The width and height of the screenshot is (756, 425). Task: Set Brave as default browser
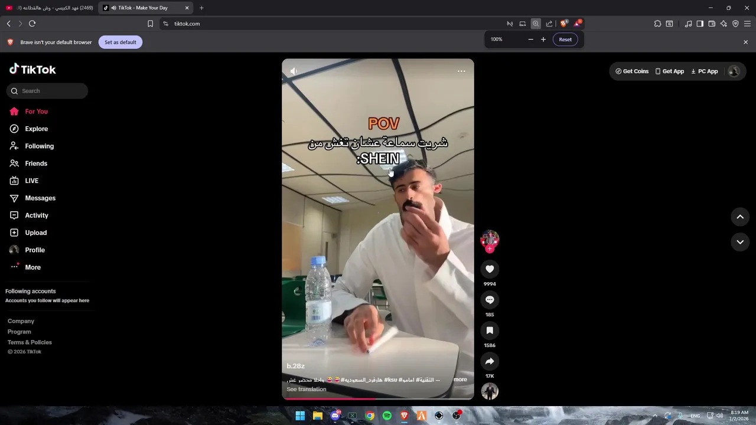[x=120, y=42]
